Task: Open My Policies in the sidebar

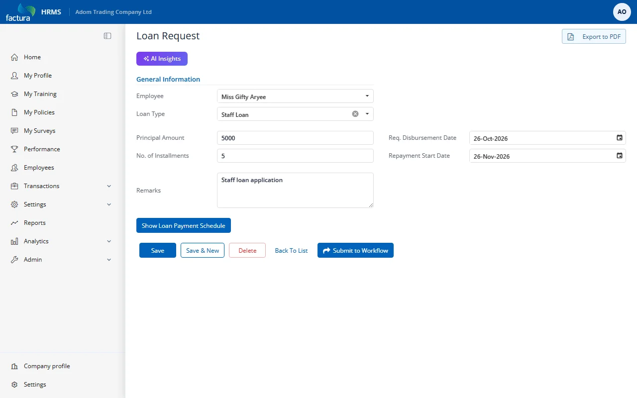Action: [x=39, y=112]
